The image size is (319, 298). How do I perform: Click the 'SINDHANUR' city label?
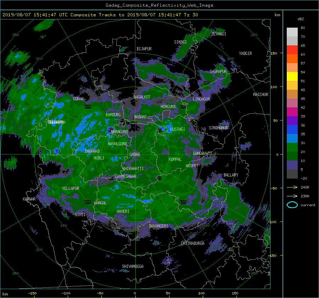pos(218,128)
